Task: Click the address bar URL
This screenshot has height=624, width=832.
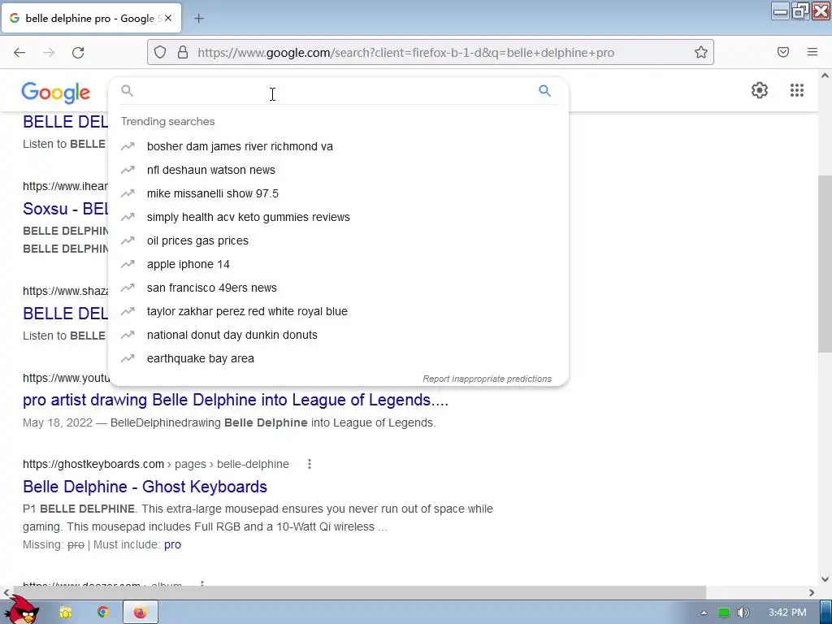Action: point(406,53)
